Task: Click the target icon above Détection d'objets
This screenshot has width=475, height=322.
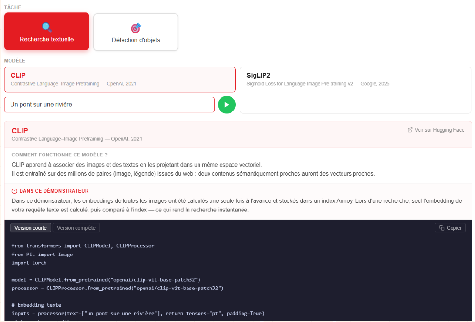Action: (136, 28)
